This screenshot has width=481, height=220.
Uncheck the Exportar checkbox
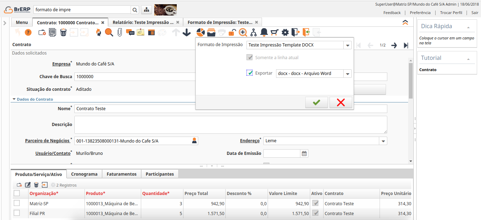coord(250,73)
